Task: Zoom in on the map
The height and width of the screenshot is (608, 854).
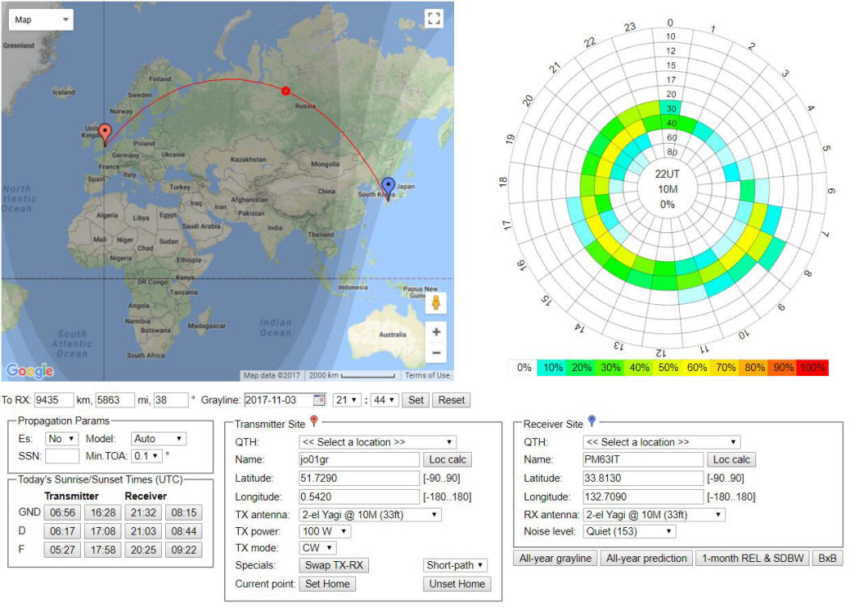Action: tap(436, 332)
